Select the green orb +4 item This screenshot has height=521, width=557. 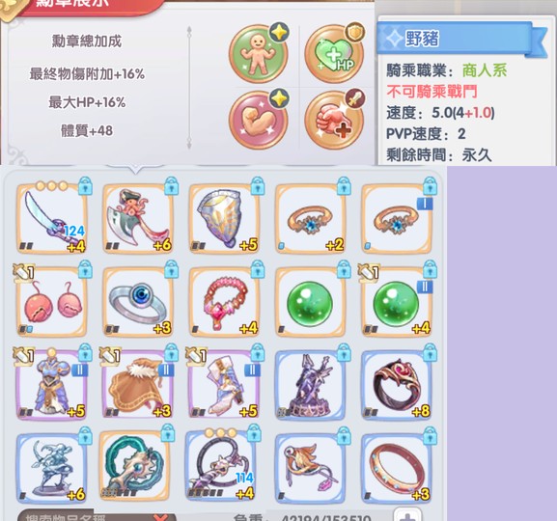tap(397, 302)
